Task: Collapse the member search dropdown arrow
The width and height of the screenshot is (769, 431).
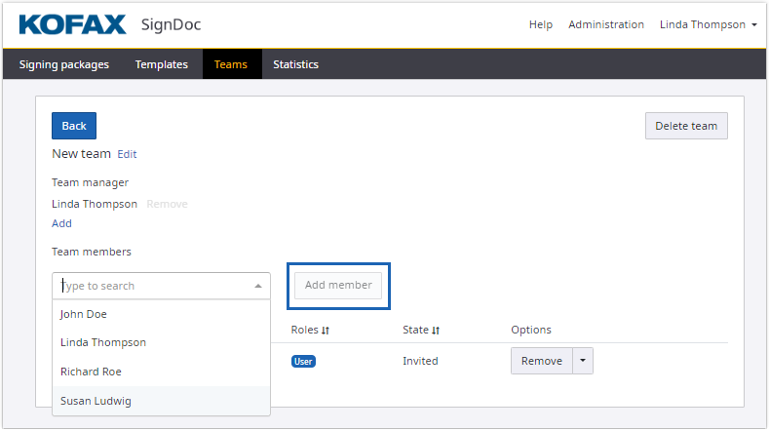Action: tap(258, 287)
